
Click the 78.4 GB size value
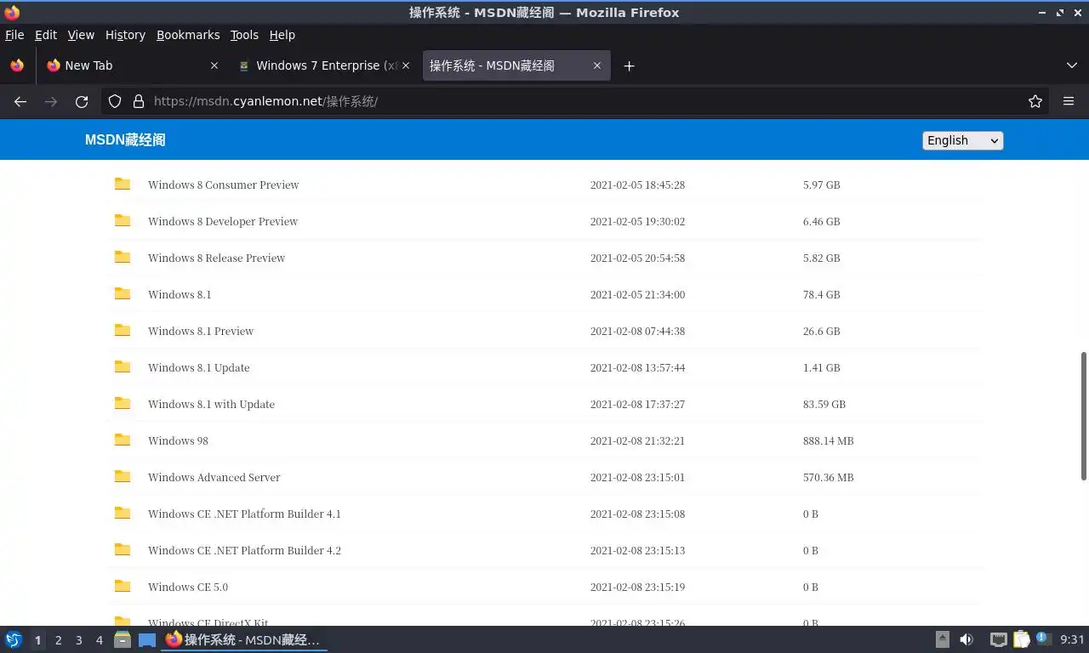[821, 294]
